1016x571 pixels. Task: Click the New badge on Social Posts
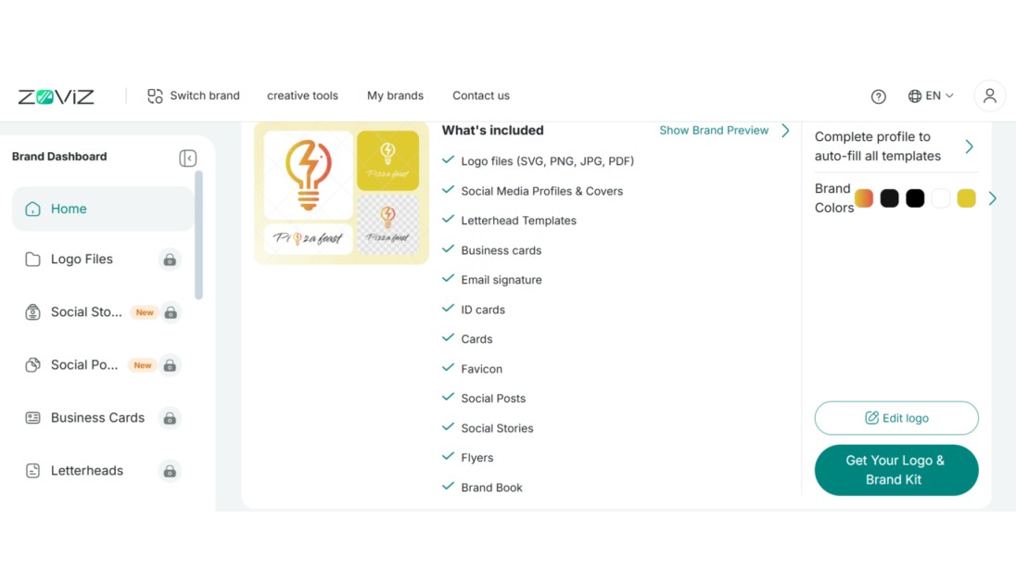pos(142,365)
